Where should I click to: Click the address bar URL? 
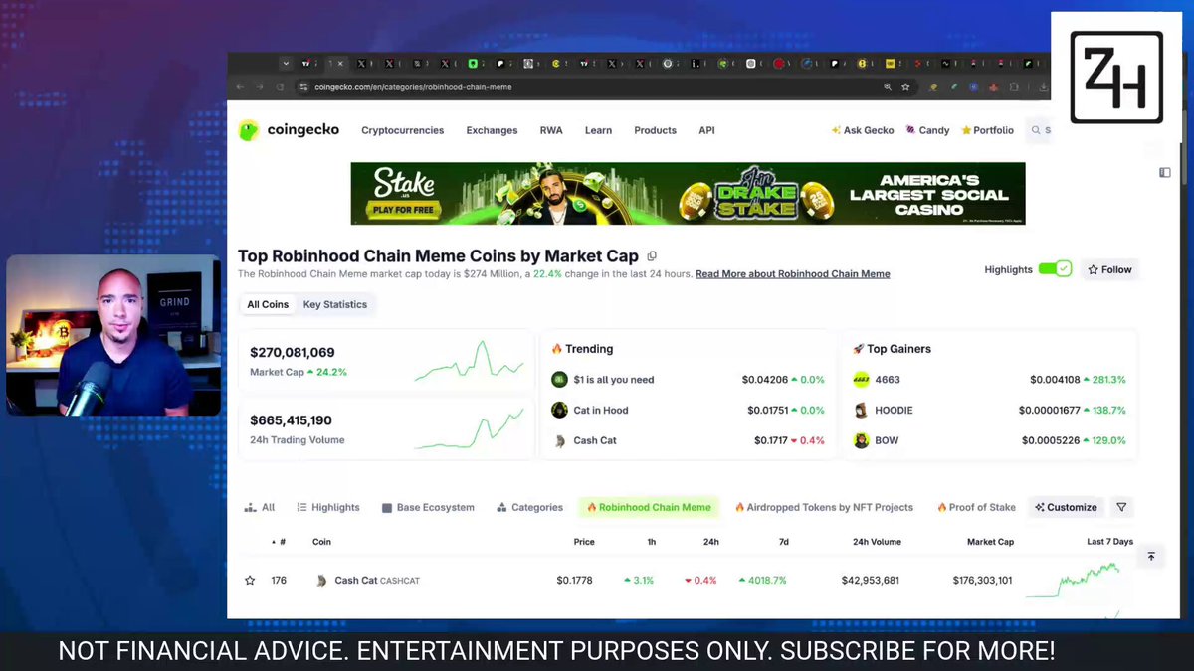(413, 87)
